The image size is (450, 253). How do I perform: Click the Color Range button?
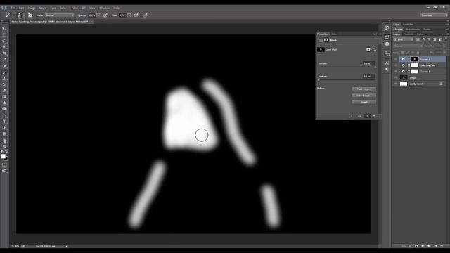pyautogui.click(x=364, y=96)
